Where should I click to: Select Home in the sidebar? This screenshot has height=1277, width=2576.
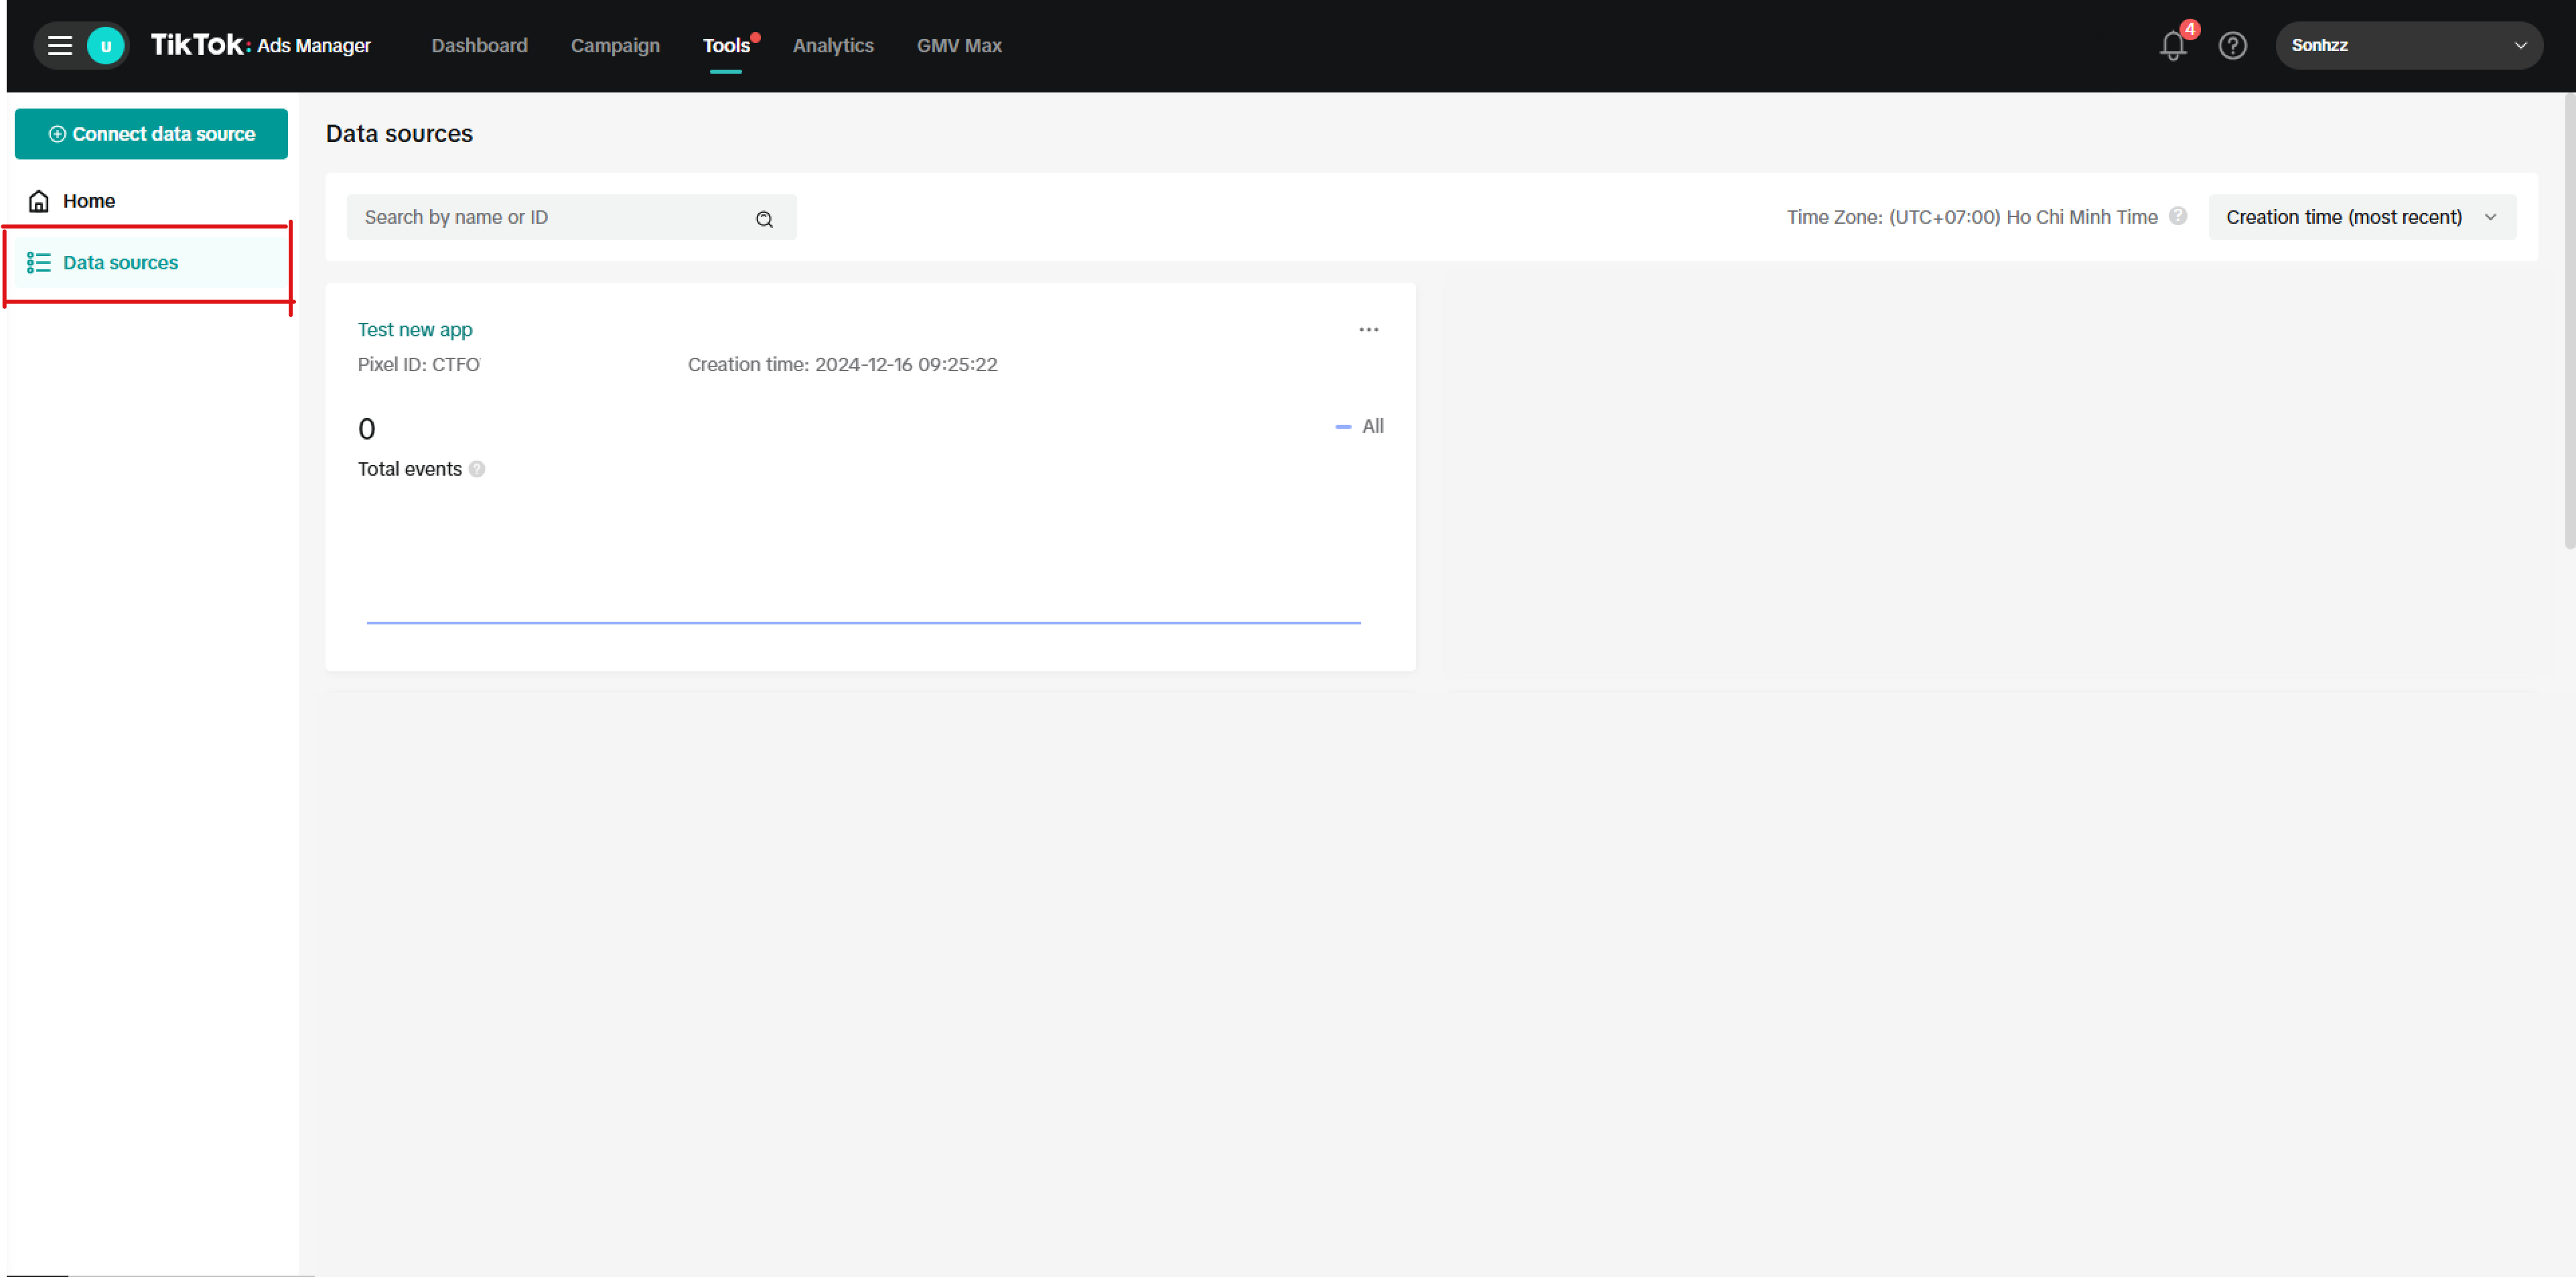pos(89,201)
